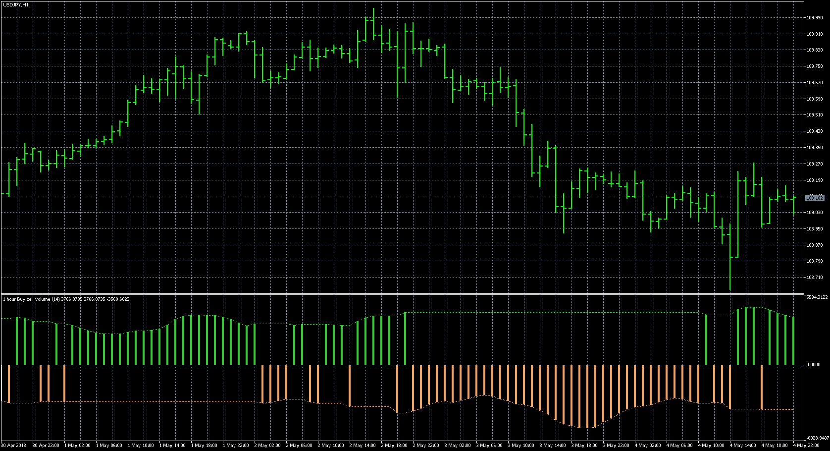The width and height of the screenshot is (830, 451).
Task: Click the horizontal current price line on chart
Action: tap(401, 198)
